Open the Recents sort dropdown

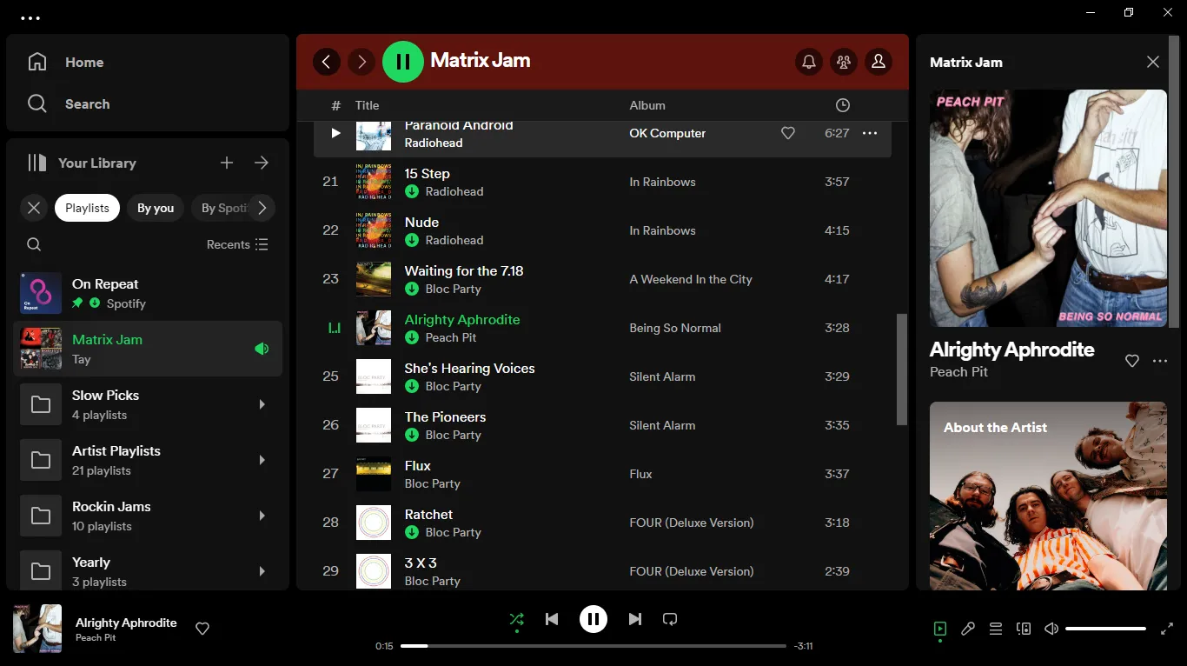pos(237,244)
